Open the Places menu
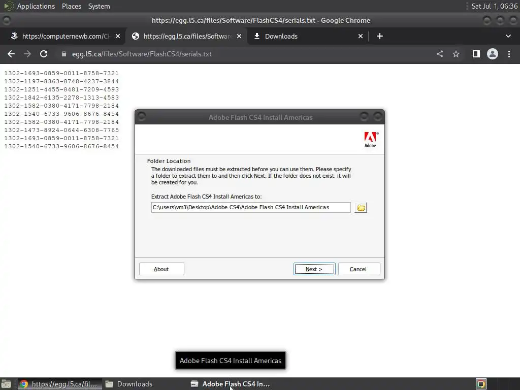Screen dimensions: 520x390 pyautogui.click(x=72, y=6)
